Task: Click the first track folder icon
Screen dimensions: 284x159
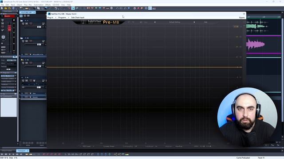Action: click(x=22, y=21)
